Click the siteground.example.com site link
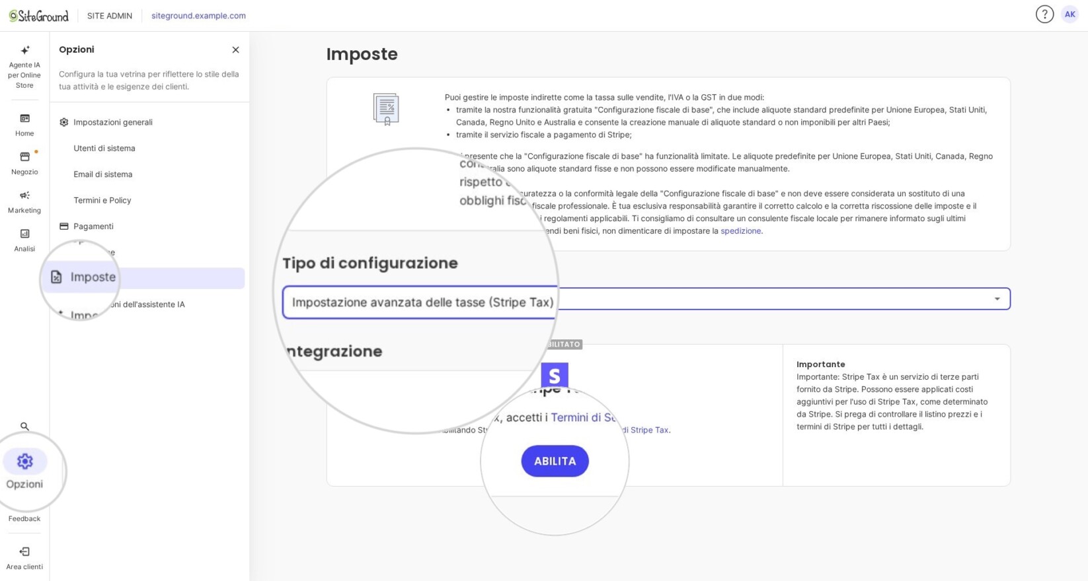The height and width of the screenshot is (581, 1088). pyautogui.click(x=198, y=16)
